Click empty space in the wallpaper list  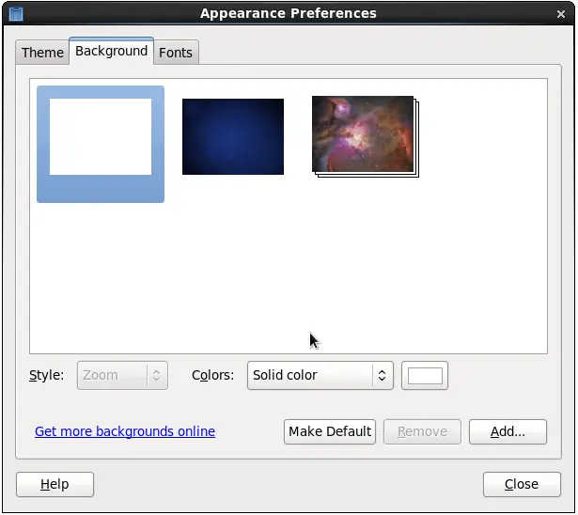click(282, 273)
